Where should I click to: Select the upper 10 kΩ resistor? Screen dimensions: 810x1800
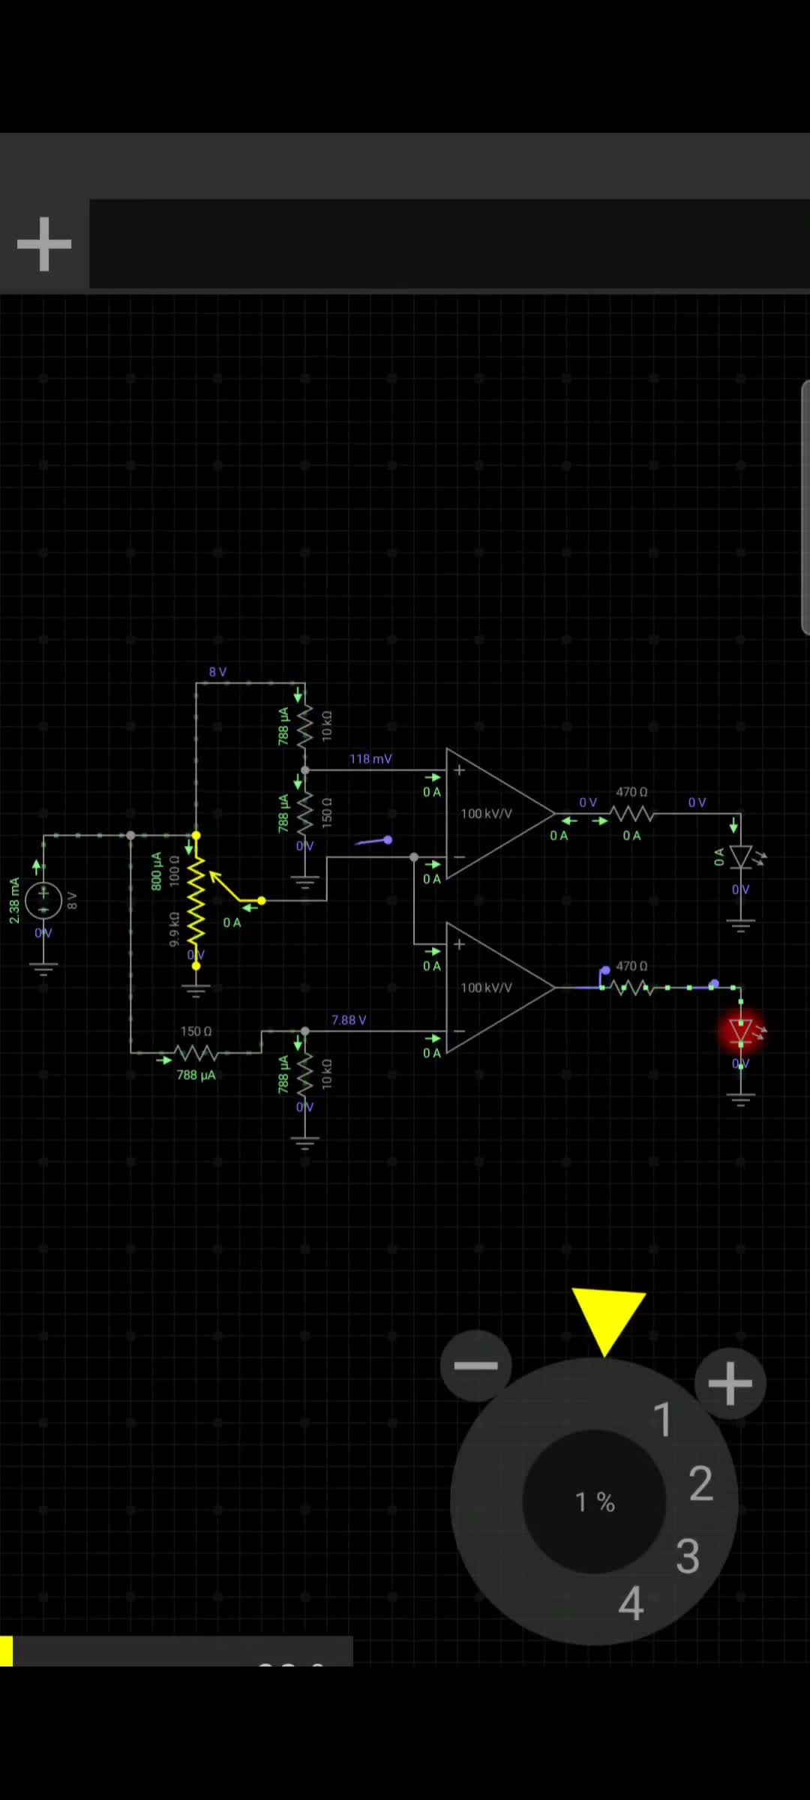pos(304,726)
